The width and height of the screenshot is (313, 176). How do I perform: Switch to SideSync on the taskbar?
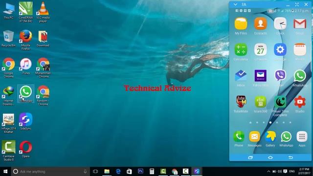[x=197, y=172]
